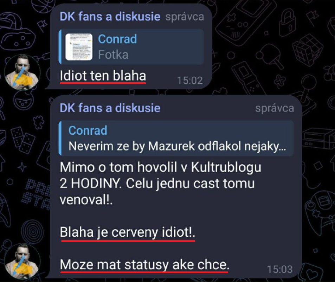This screenshot has width=335, height=282.
Task: Select the line 'Moze mat statusy ake chce.'
Action: tap(144, 265)
